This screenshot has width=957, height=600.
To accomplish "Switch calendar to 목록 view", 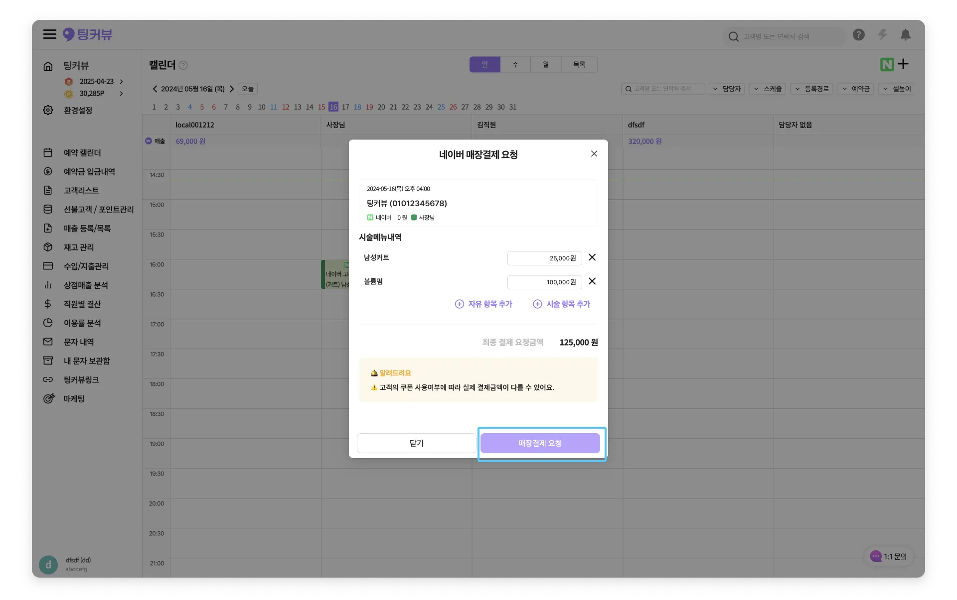I will pyautogui.click(x=579, y=64).
